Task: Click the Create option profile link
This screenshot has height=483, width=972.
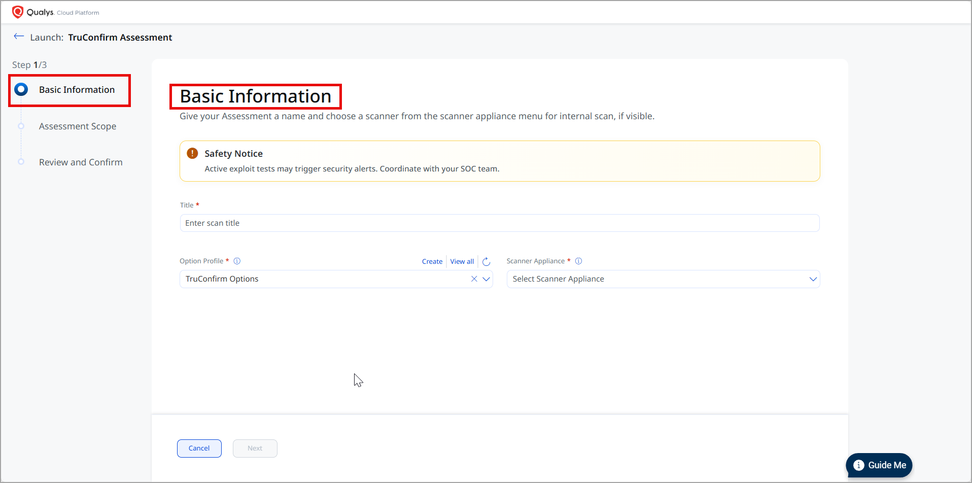Action: tap(432, 262)
